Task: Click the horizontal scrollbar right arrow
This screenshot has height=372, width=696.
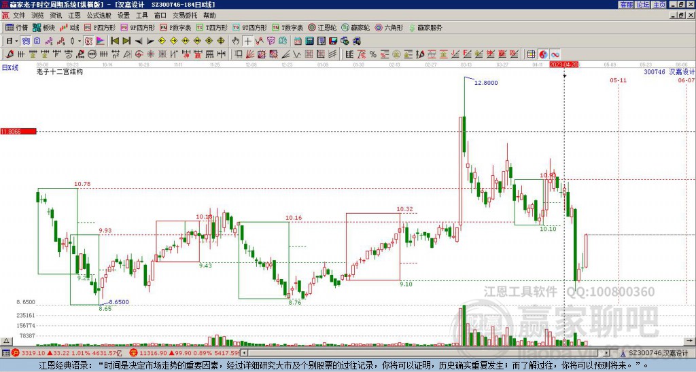Action: [607, 353]
